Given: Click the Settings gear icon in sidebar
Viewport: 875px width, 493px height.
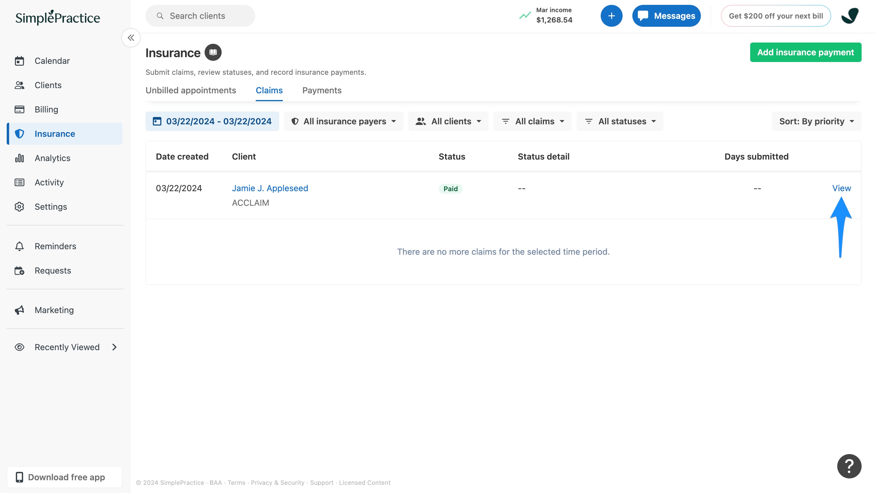Looking at the screenshot, I should (19, 207).
